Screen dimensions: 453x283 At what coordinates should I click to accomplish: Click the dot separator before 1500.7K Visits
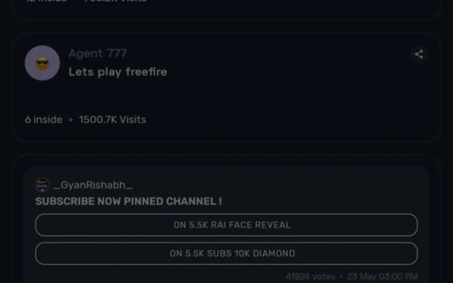point(71,119)
